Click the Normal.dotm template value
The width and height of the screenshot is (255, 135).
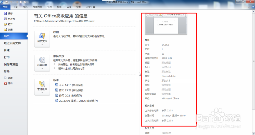click(x=169, y=76)
